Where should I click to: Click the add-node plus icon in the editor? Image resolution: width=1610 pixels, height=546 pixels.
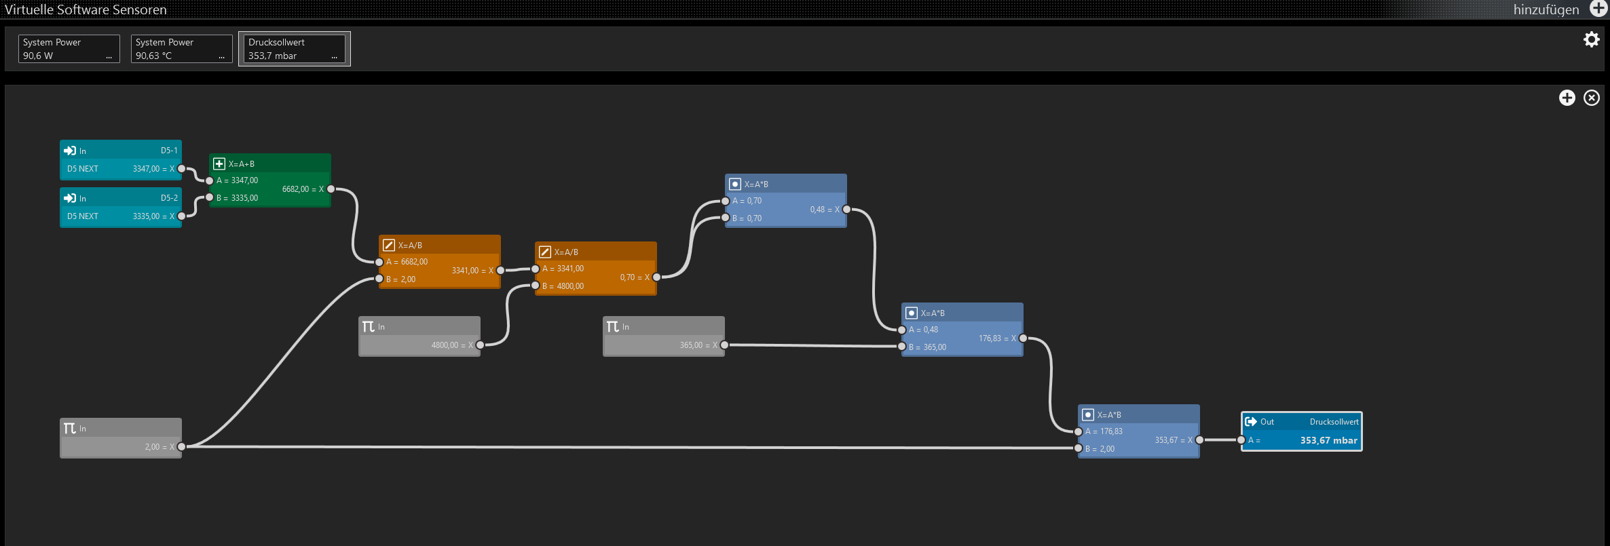[x=1567, y=98]
